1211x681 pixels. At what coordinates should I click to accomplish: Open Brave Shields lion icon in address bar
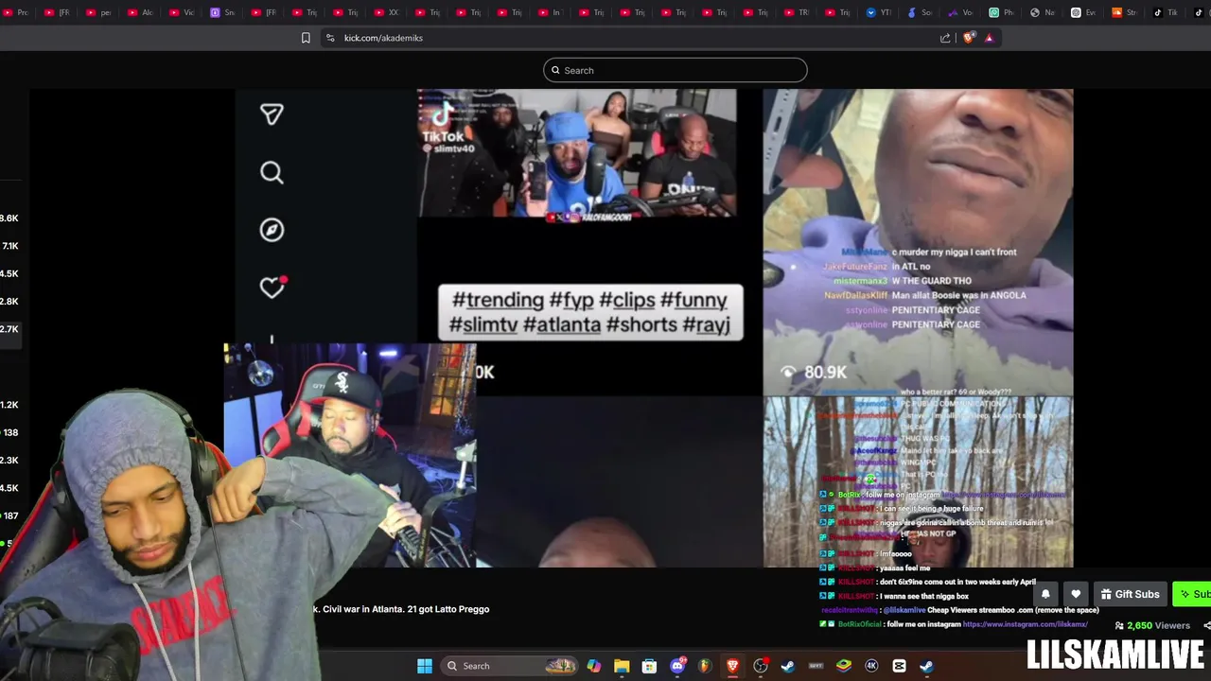[968, 38]
